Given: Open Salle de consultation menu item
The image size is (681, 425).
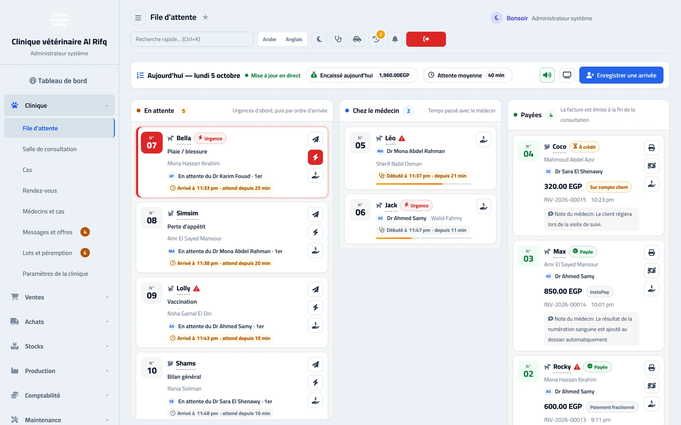Looking at the screenshot, I should click(x=59, y=149).
